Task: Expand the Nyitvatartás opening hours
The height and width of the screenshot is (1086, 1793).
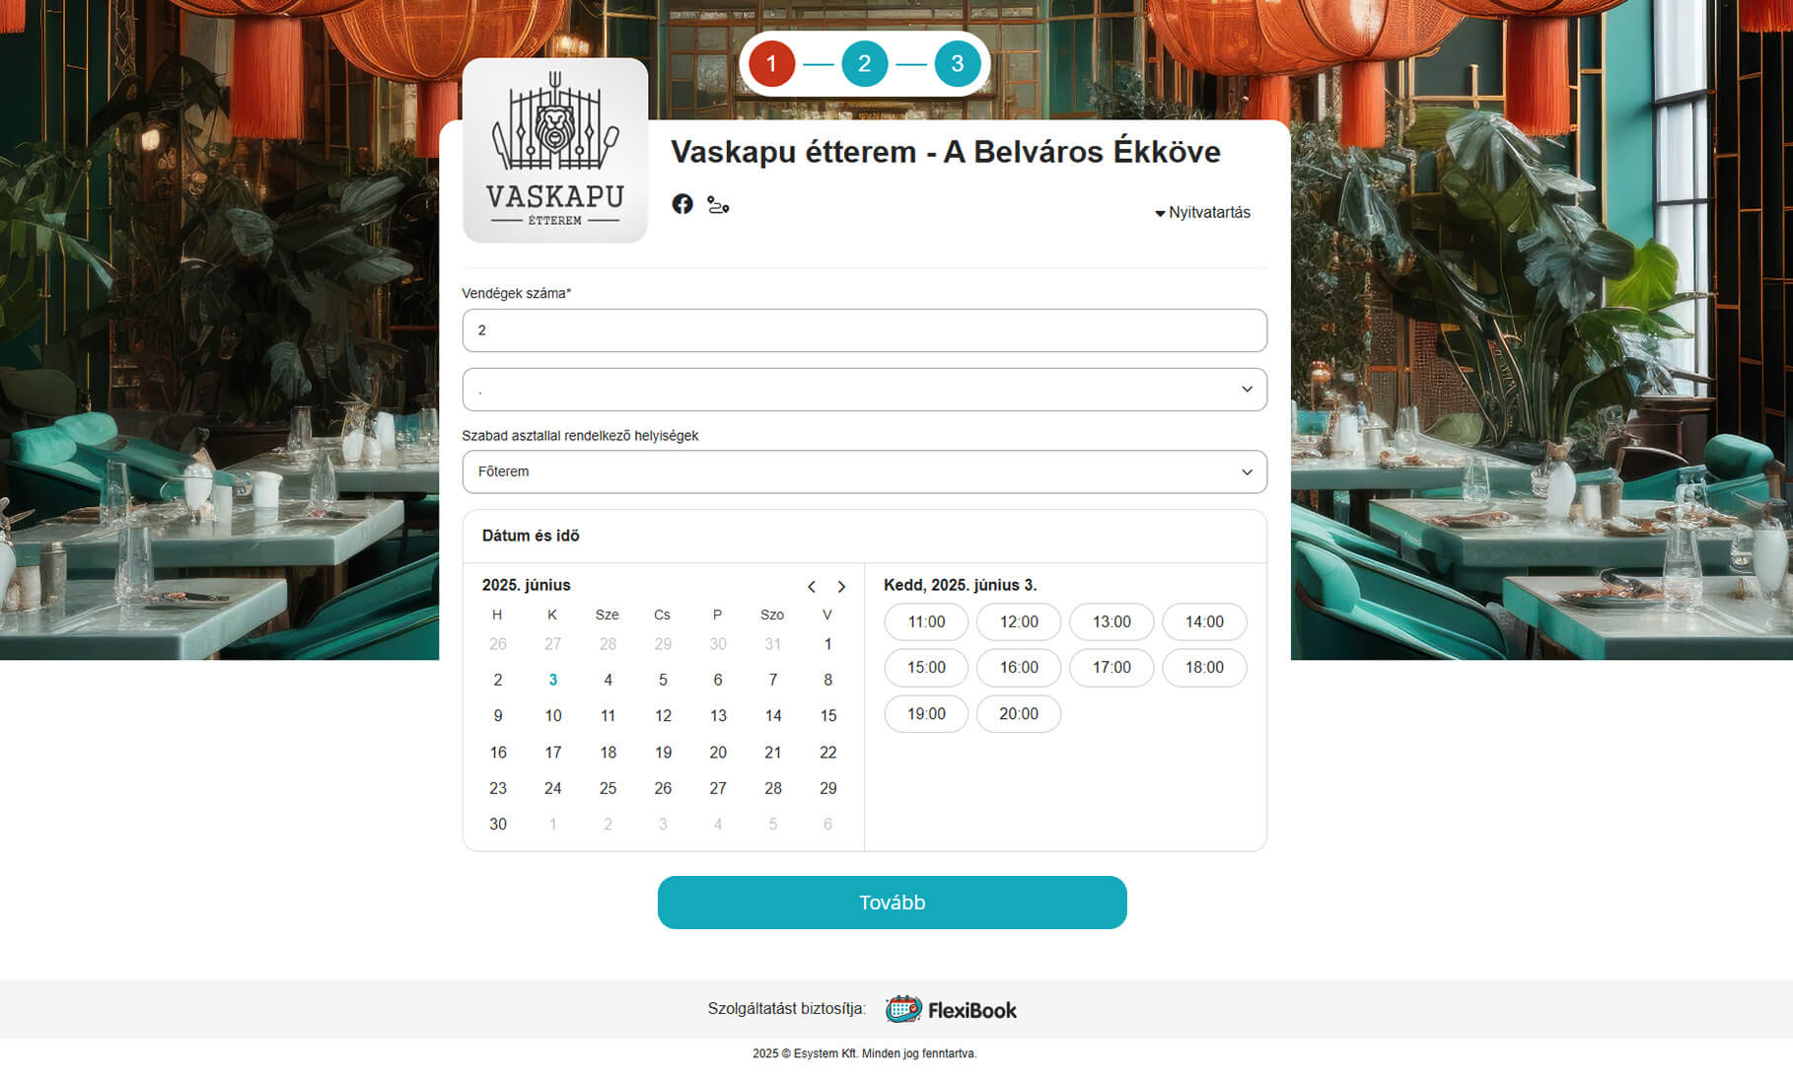Action: click(1202, 212)
